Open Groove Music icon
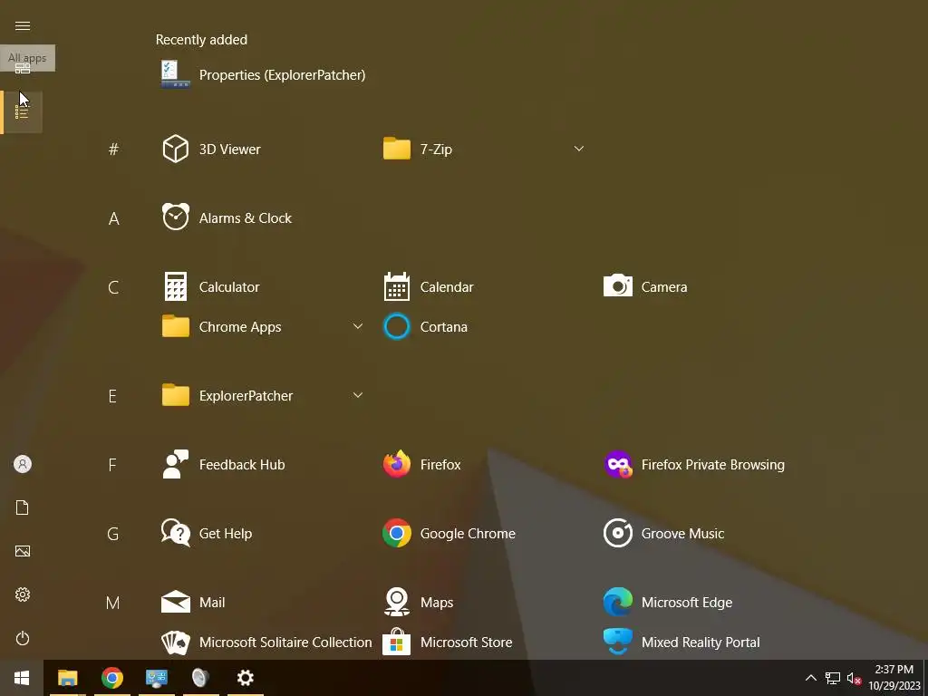The height and width of the screenshot is (696, 928). [617, 533]
